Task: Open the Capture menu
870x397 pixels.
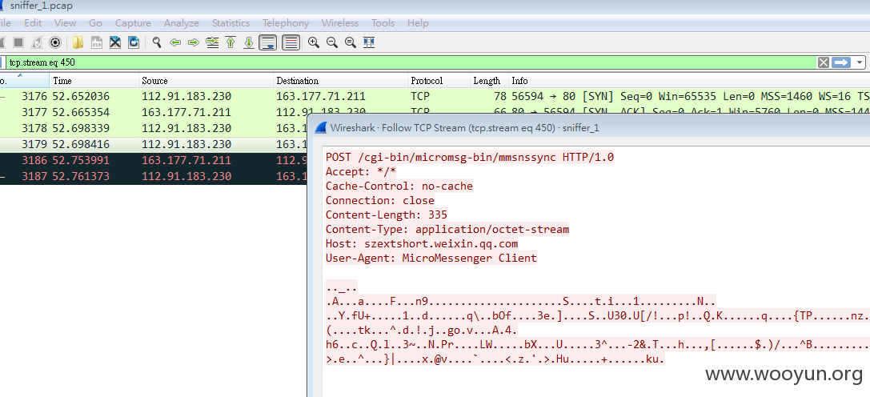Action: 133,22
